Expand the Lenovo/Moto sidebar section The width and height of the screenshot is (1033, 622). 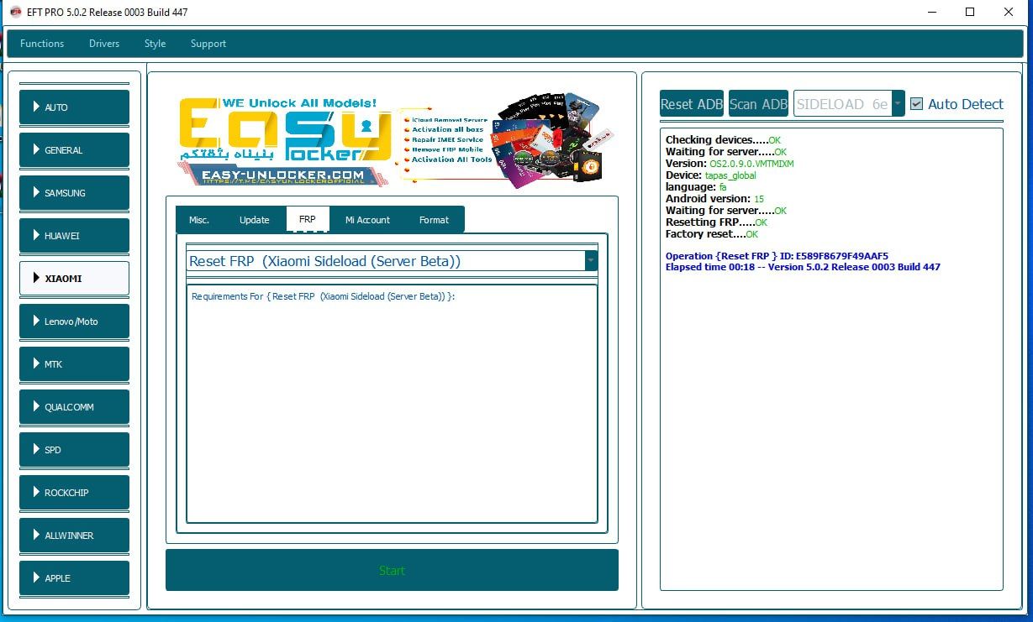point(74,321)
